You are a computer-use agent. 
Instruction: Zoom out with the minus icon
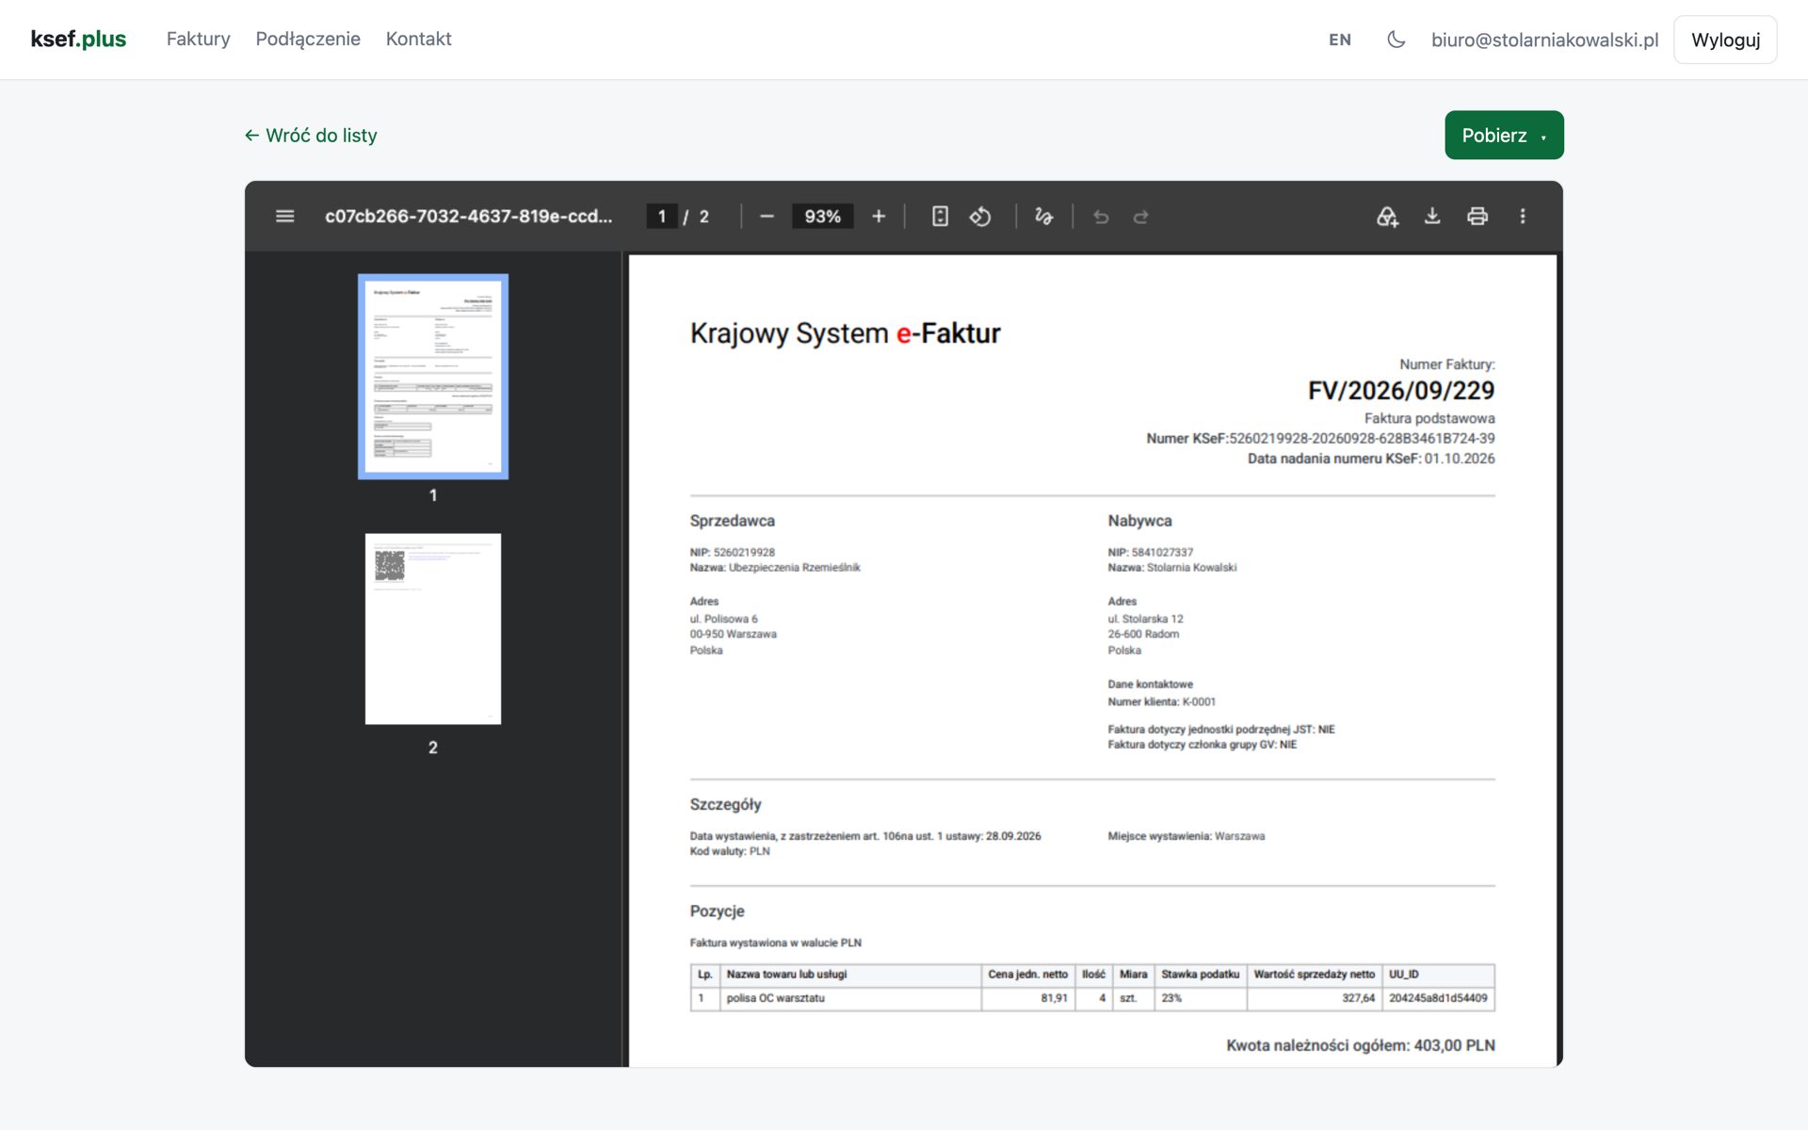point(767,217)
